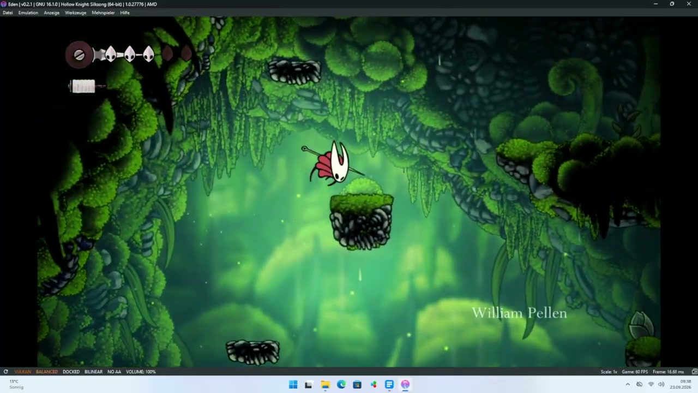Screen dimensions: 698x393
Task: Click the Frame: 16.66 ms status text
Action: 668,372
